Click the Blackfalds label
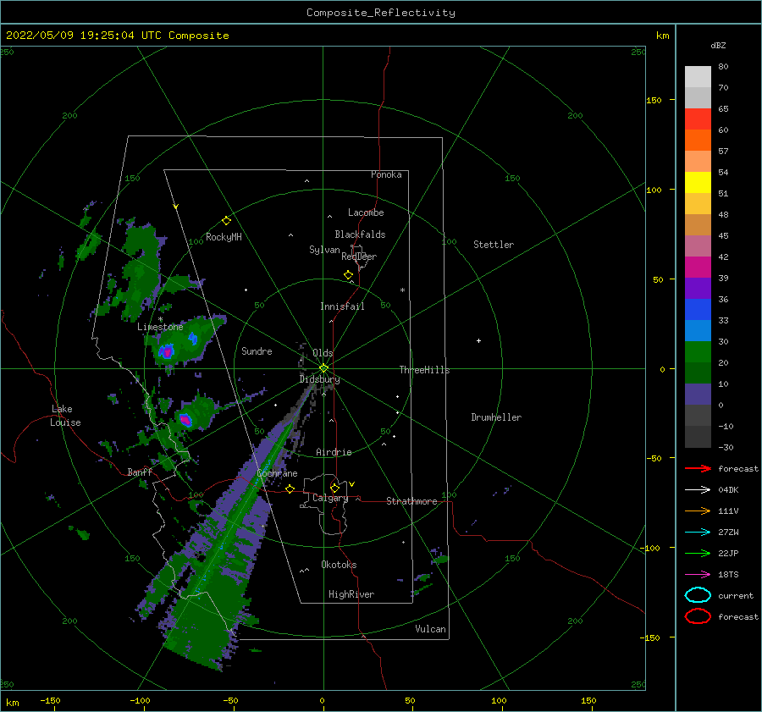 (x=360, y=235)
